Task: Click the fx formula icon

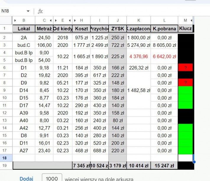Action: tap(40, 11)
